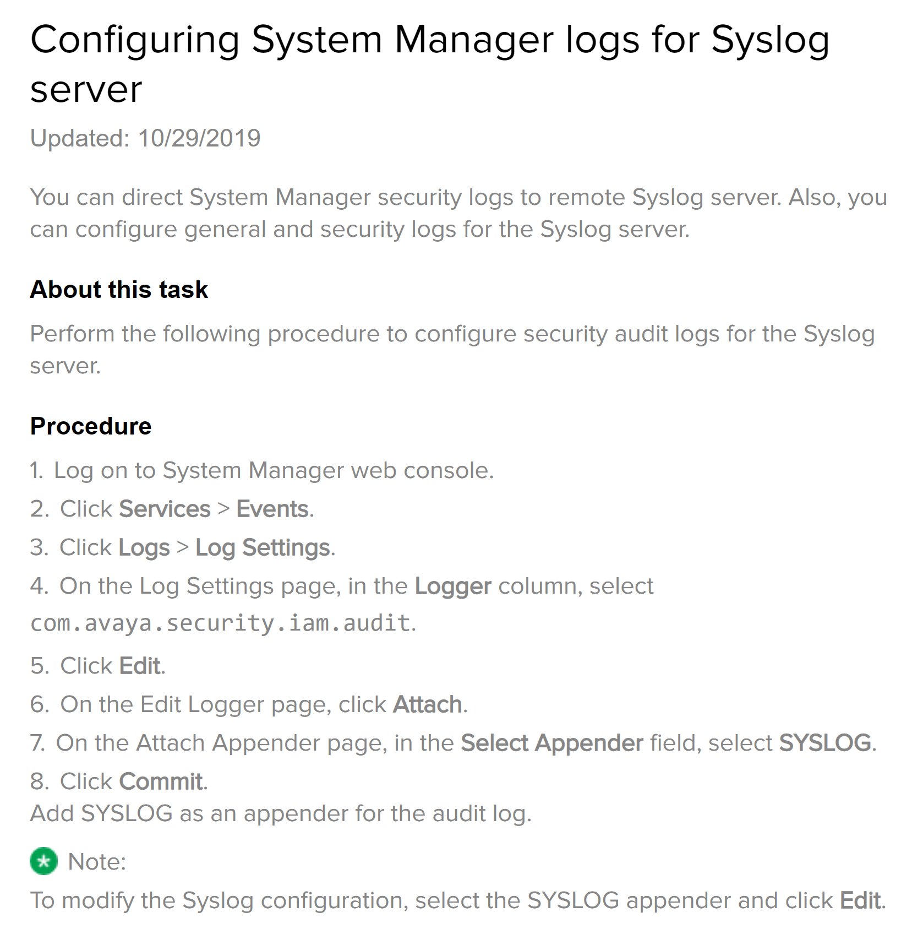Click the 'Procedure' heading

click(x=91, y=426)
